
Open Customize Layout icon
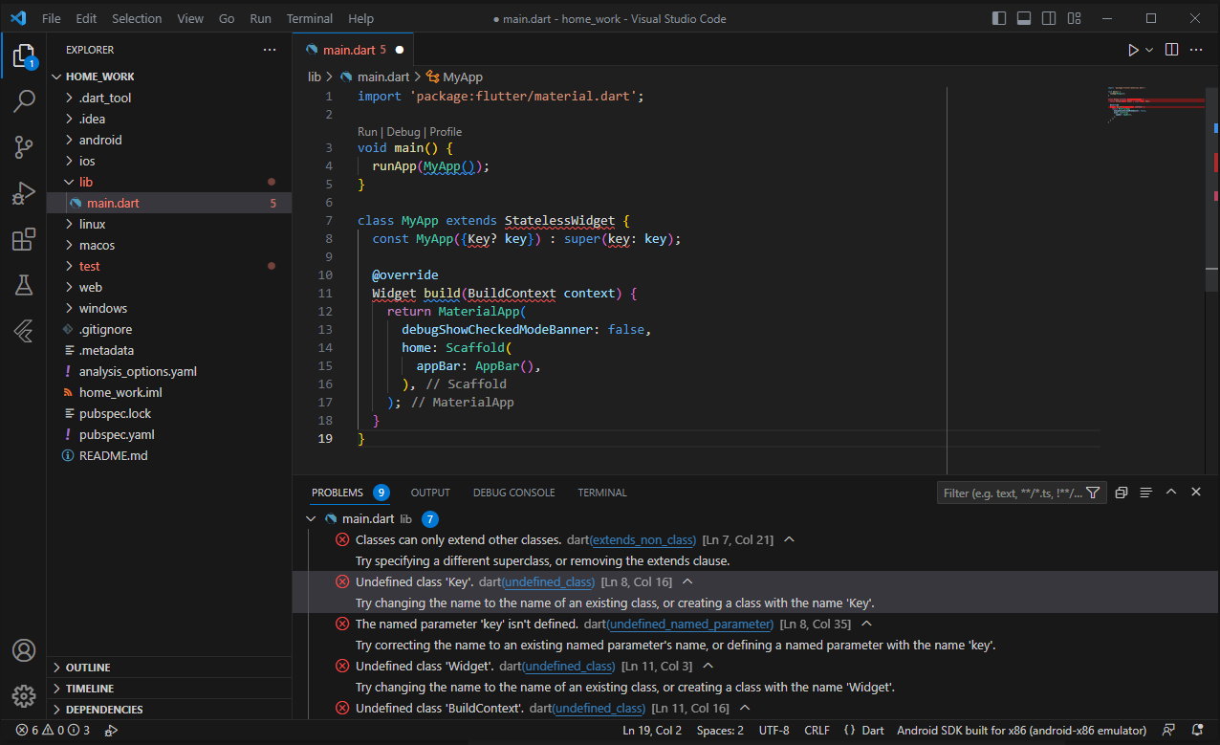point(1074,18)
